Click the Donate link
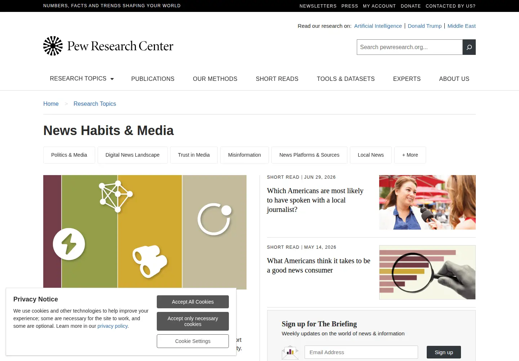This screenshot has height=361, width=519. [411, 6]
